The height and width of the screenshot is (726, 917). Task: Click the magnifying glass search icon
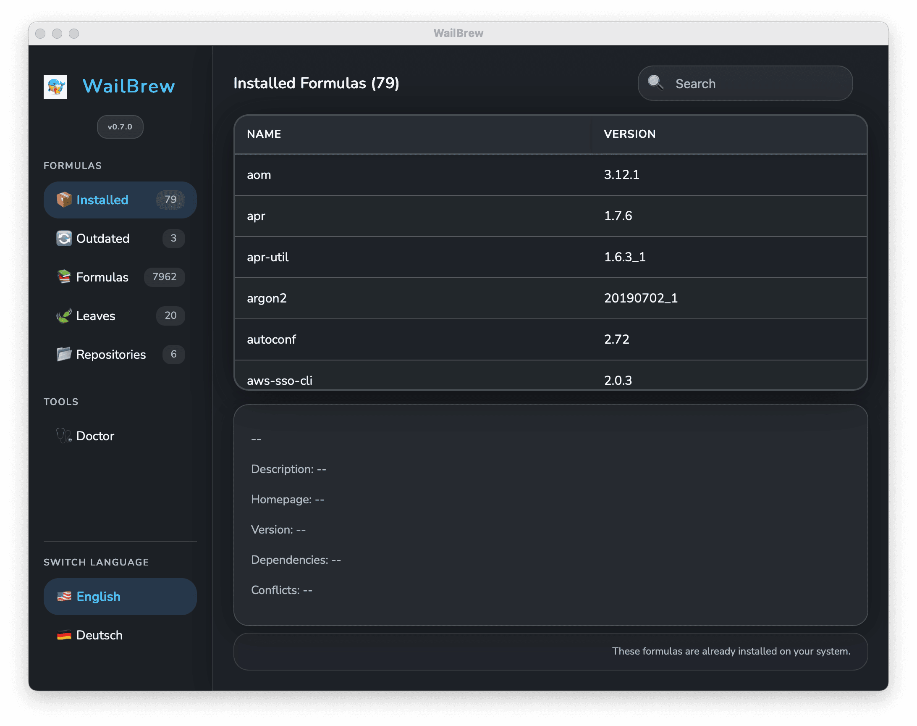tap(655, 83)
